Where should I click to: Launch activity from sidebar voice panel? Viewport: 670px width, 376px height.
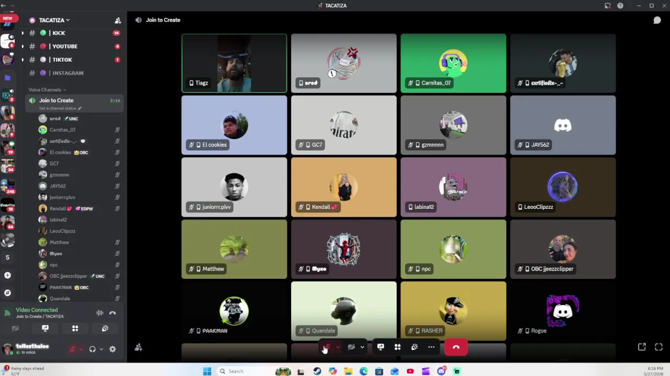tap(75, 328)
